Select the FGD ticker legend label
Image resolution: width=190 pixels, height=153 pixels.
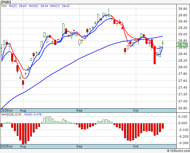pos(4,6)
